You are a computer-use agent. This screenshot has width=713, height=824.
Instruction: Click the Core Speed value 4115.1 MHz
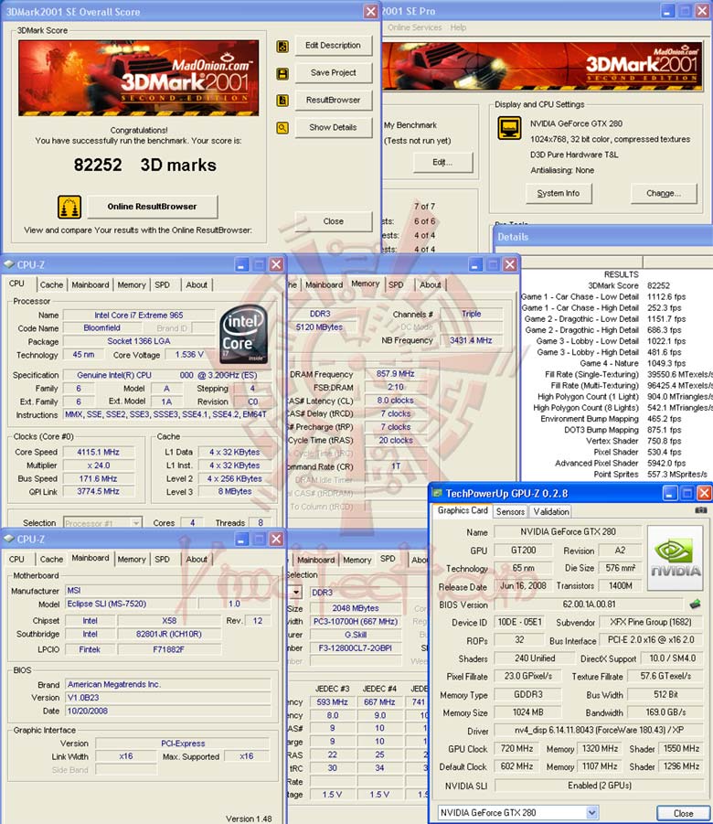(x=98, y=452)
